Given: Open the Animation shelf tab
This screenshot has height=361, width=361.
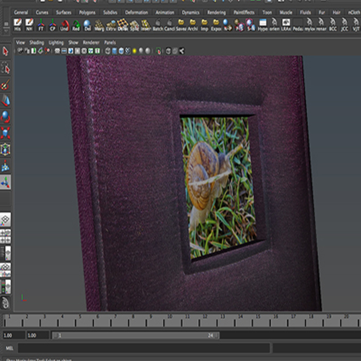Looking at the screenshot, I should click(x=165, y=12).
